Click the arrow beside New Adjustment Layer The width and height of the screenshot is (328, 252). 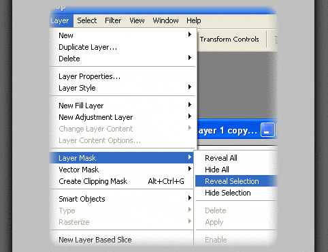pyautogui.click(x=190, y=116)
